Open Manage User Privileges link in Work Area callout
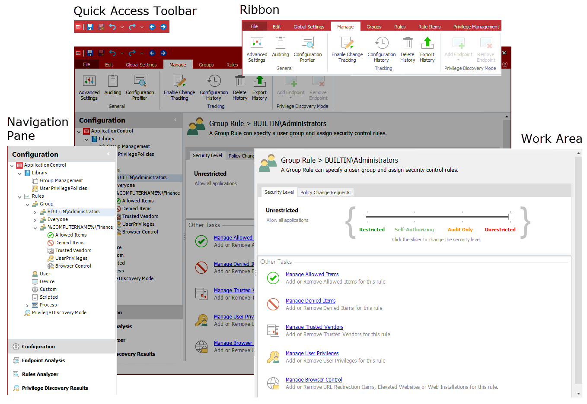The width and height of the screenshot is (587, 404). 312,353
